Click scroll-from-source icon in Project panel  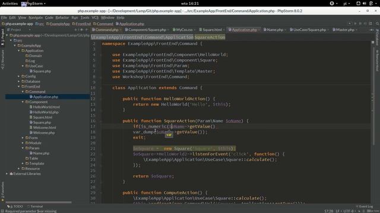pos(75,30)
